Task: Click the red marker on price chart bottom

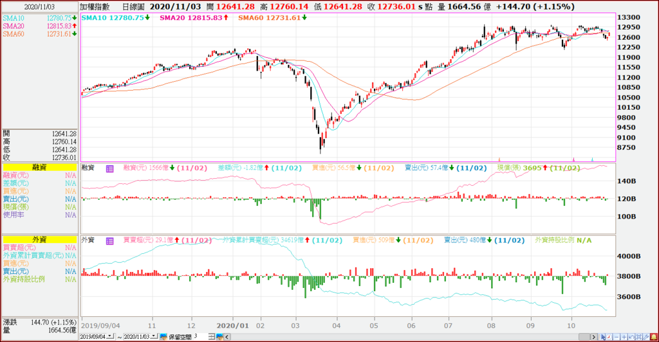Action: [x=499, y=159]
